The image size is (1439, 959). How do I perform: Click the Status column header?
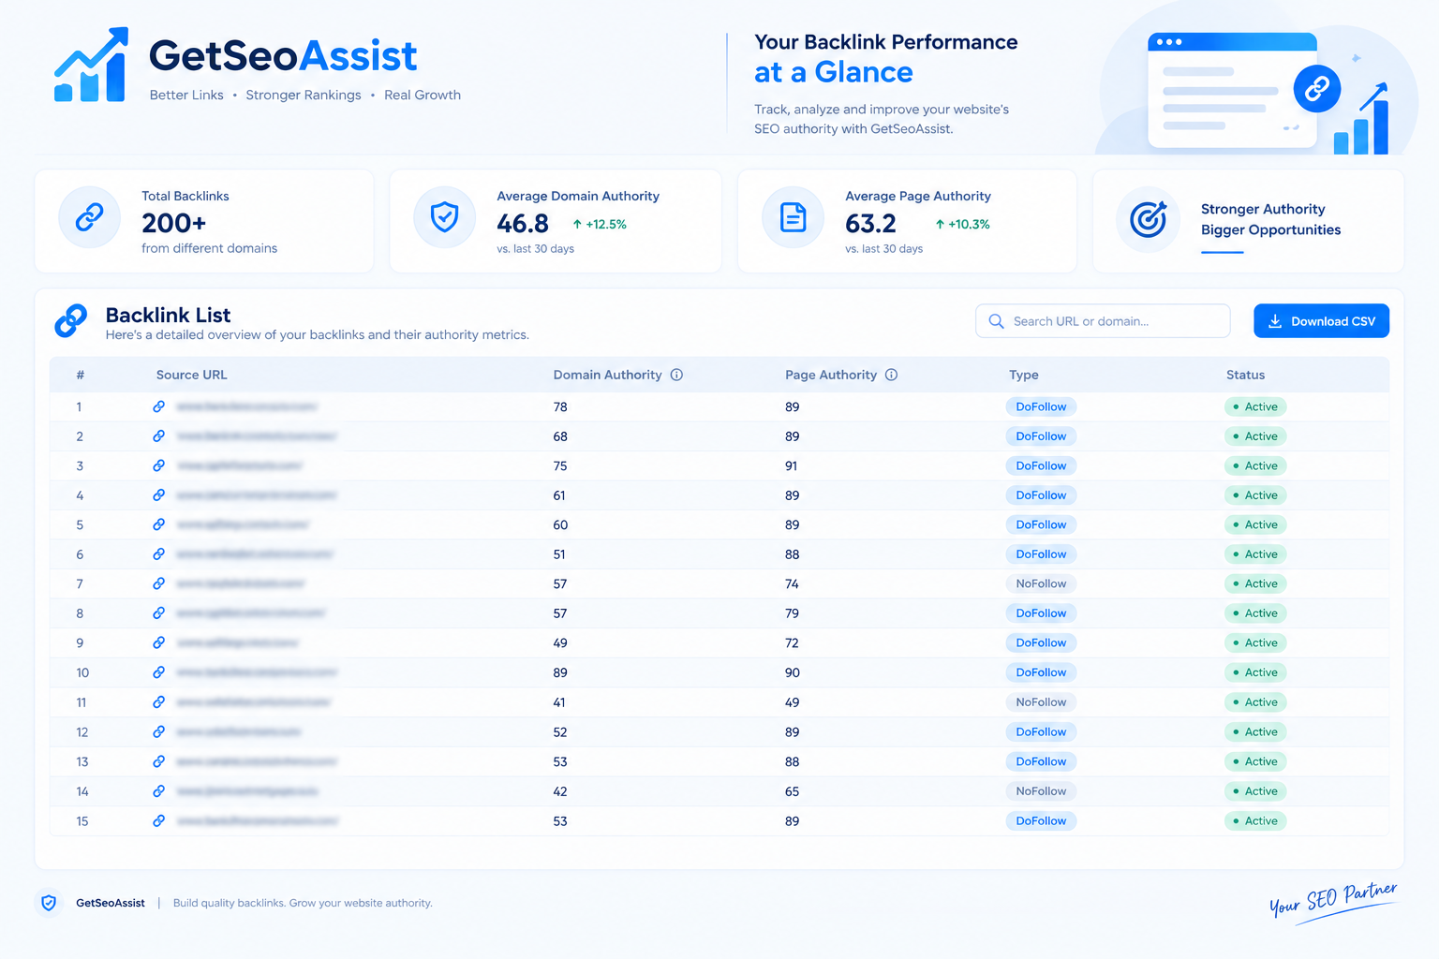[1245, 375]
